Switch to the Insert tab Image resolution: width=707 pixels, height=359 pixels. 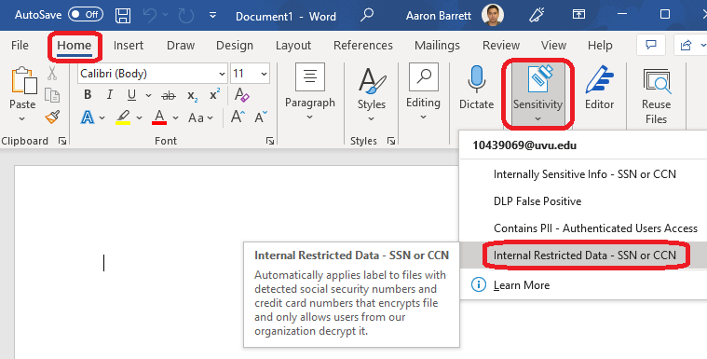[x=129, y=45]
